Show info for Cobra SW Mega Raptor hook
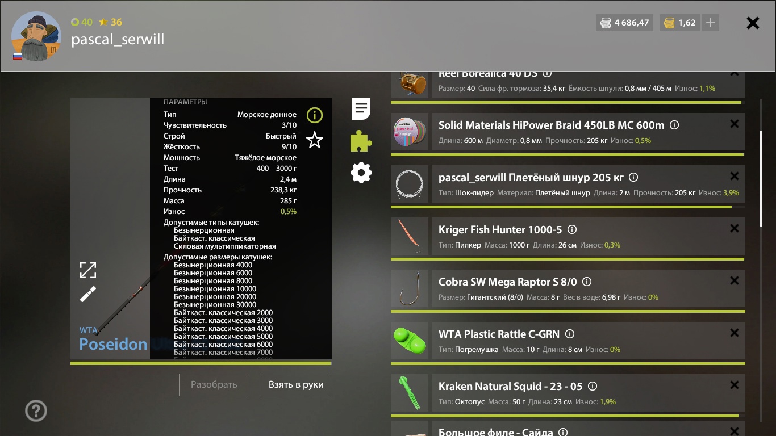This screenshot has width=776, height=436. pos(587,282)
